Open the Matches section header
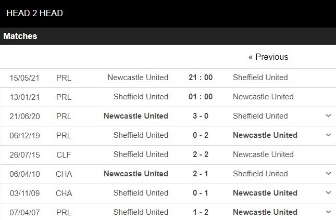This screenshot has height=220, width=336. (x=168, y=36)
